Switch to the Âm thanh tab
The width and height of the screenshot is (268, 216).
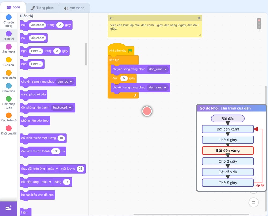point(74,8)
